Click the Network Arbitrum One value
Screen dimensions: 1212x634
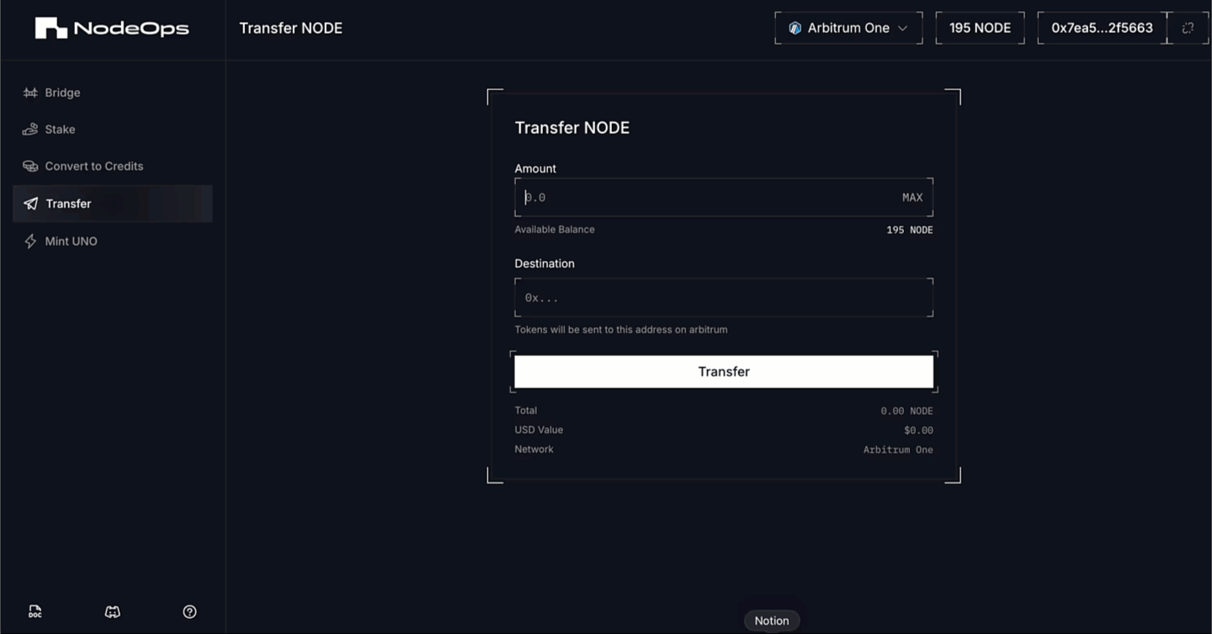point(898,450)
